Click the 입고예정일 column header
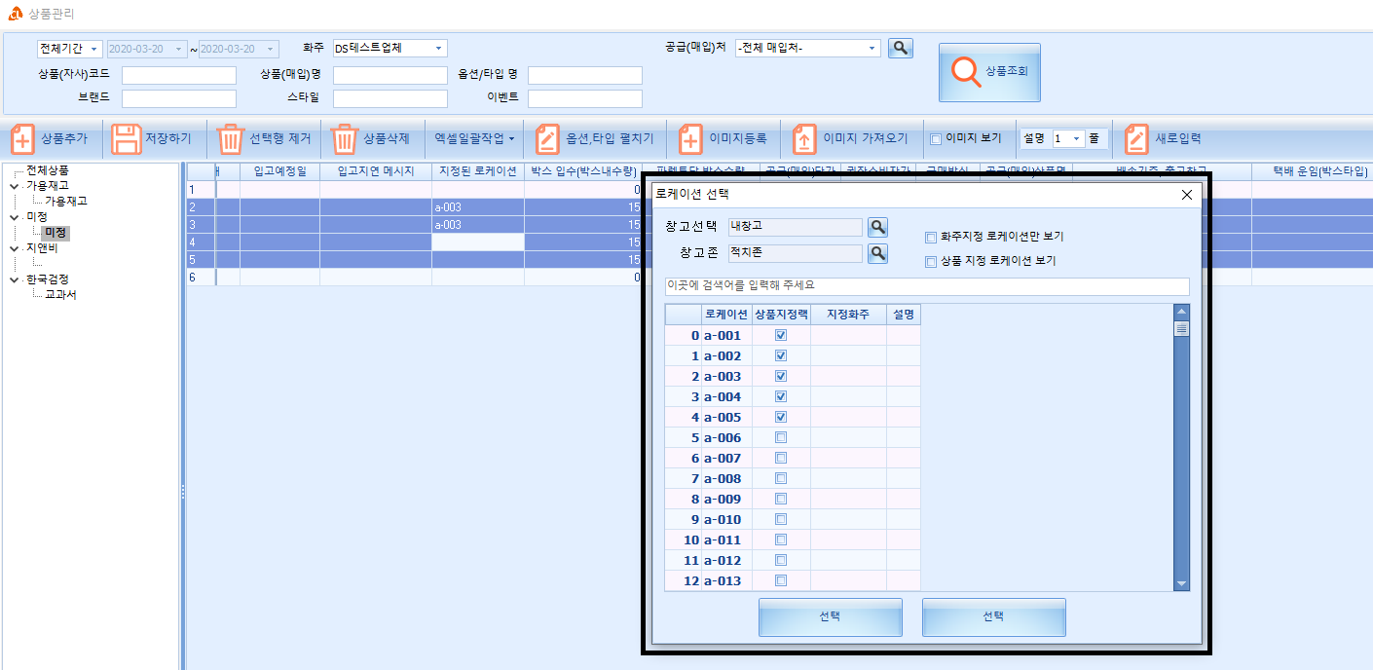Viewport: 1373px width, 670px height. click(279, 171)
